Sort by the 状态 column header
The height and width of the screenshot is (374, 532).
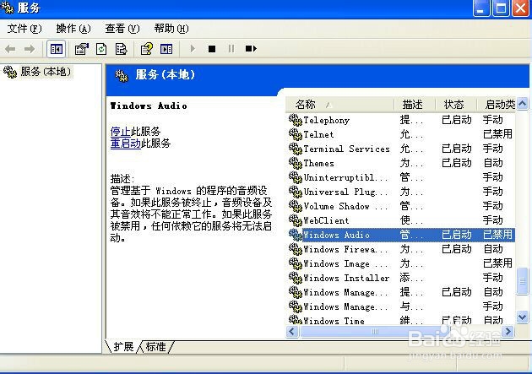tap(456, 105)
